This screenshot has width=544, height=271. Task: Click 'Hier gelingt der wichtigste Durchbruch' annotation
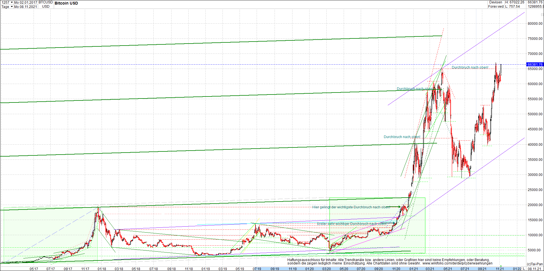click(351, 207)
